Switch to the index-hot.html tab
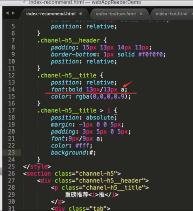This screenshot has width=193, height=211. 171,14
